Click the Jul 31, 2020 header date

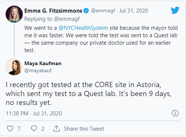[134, 11]
